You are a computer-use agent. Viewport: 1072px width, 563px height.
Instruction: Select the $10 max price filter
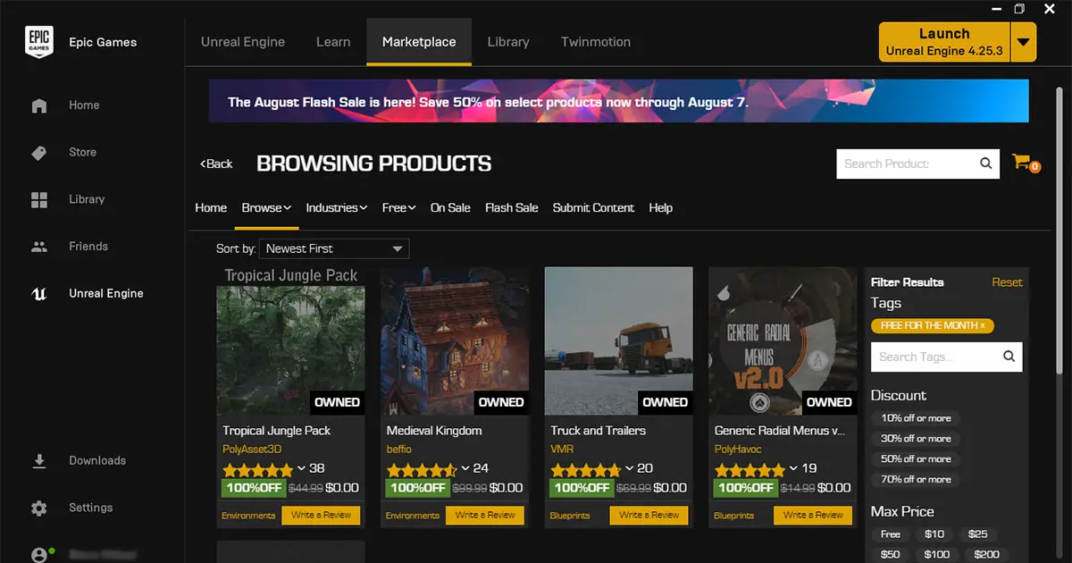[934, 534]
